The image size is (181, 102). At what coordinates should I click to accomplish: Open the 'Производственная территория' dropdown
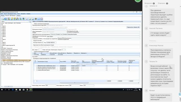click(x=93, y=25)
